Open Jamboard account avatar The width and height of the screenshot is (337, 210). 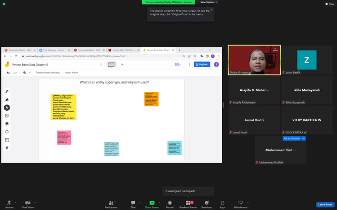216,64
